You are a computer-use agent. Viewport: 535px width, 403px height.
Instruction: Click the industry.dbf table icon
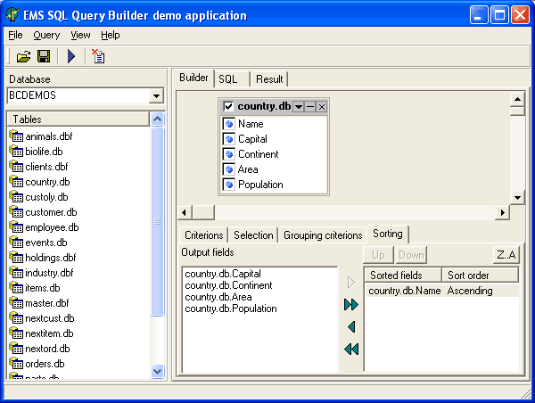pyautogui.click(x=16, y=272)
